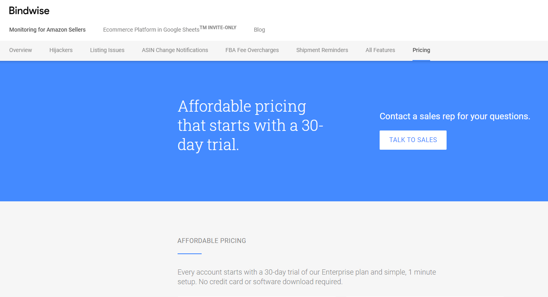The image size is (548, 297).
Task: Open Monitoring for Amazon Sellers section
Action: click(47, 30)
